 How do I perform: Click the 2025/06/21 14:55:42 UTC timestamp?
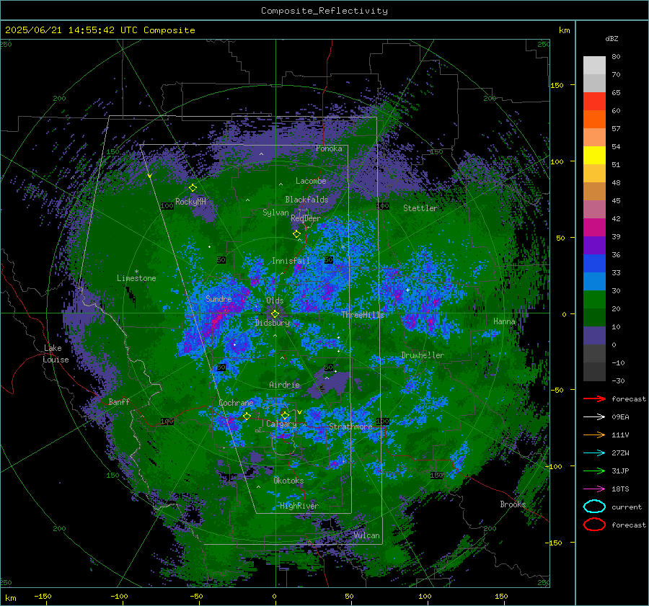point(100,30)
